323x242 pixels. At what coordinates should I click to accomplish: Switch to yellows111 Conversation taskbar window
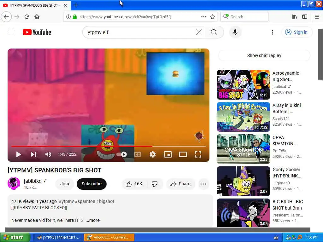(x=109, y=237)
